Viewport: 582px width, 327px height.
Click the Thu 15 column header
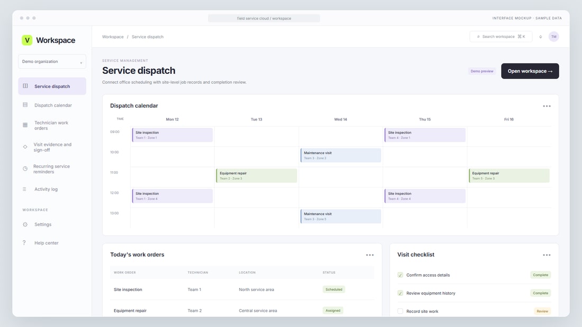point(425,119)
